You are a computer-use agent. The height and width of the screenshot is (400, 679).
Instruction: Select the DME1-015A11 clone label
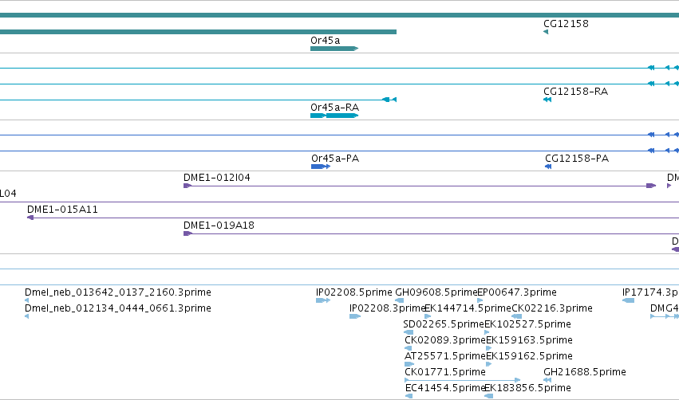tap(62, 210)
